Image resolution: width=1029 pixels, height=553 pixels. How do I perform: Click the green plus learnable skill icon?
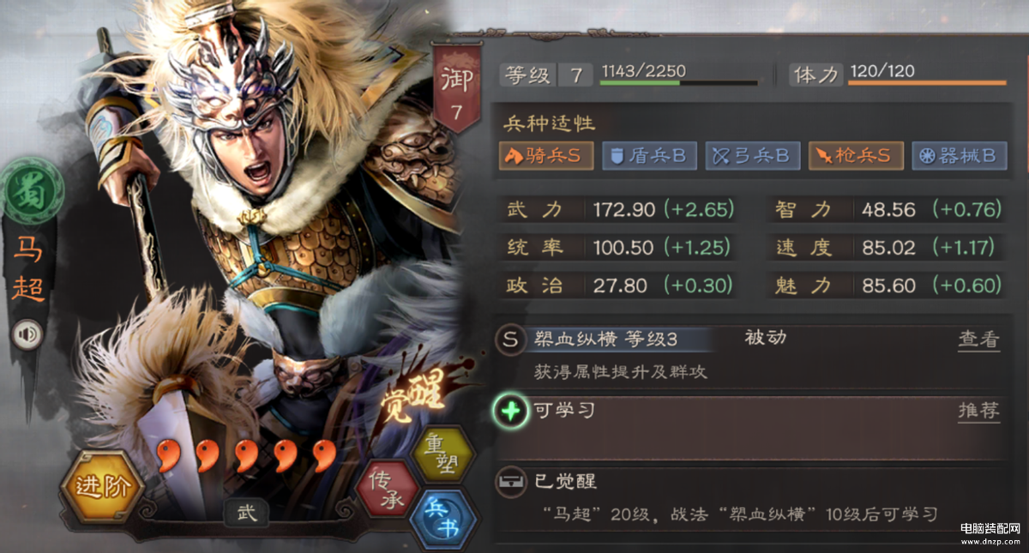[511, 412]
